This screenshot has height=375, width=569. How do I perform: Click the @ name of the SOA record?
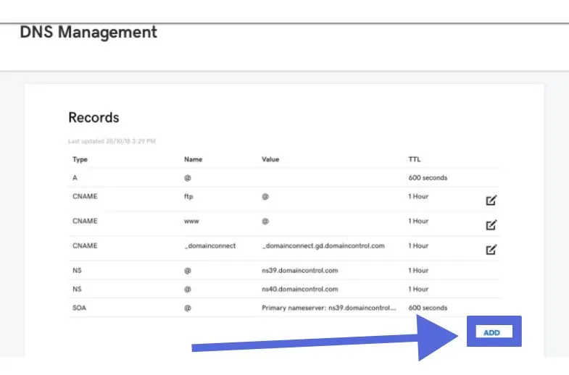point(188,308)
